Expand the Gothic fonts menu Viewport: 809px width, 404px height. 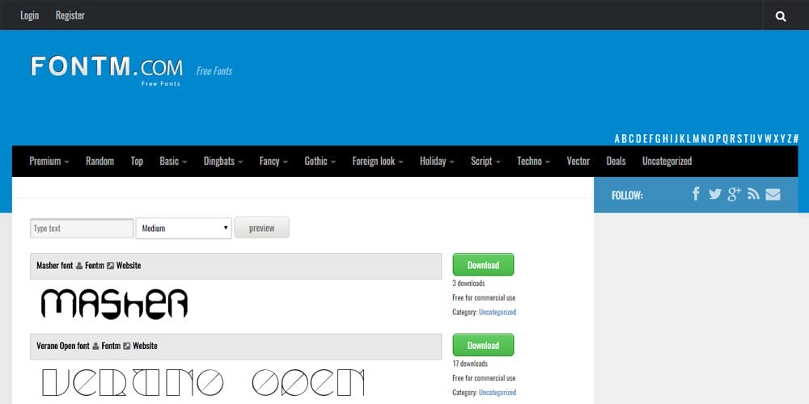click(x=320, y=162)
